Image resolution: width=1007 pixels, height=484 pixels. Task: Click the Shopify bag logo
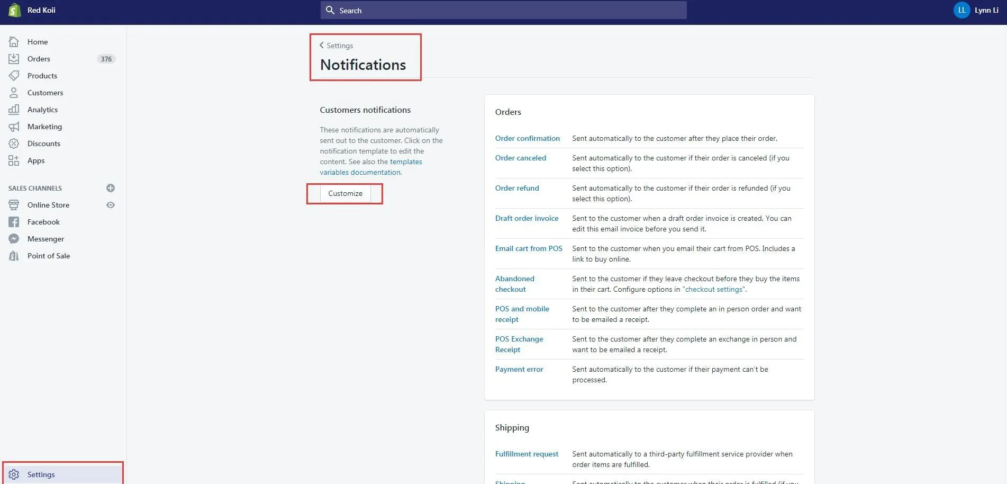coord(14,10)
